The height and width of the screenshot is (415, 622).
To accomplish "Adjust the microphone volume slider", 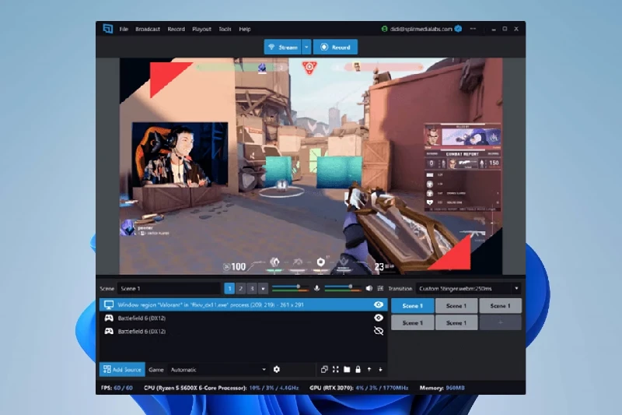I will [x=290, y=287].
